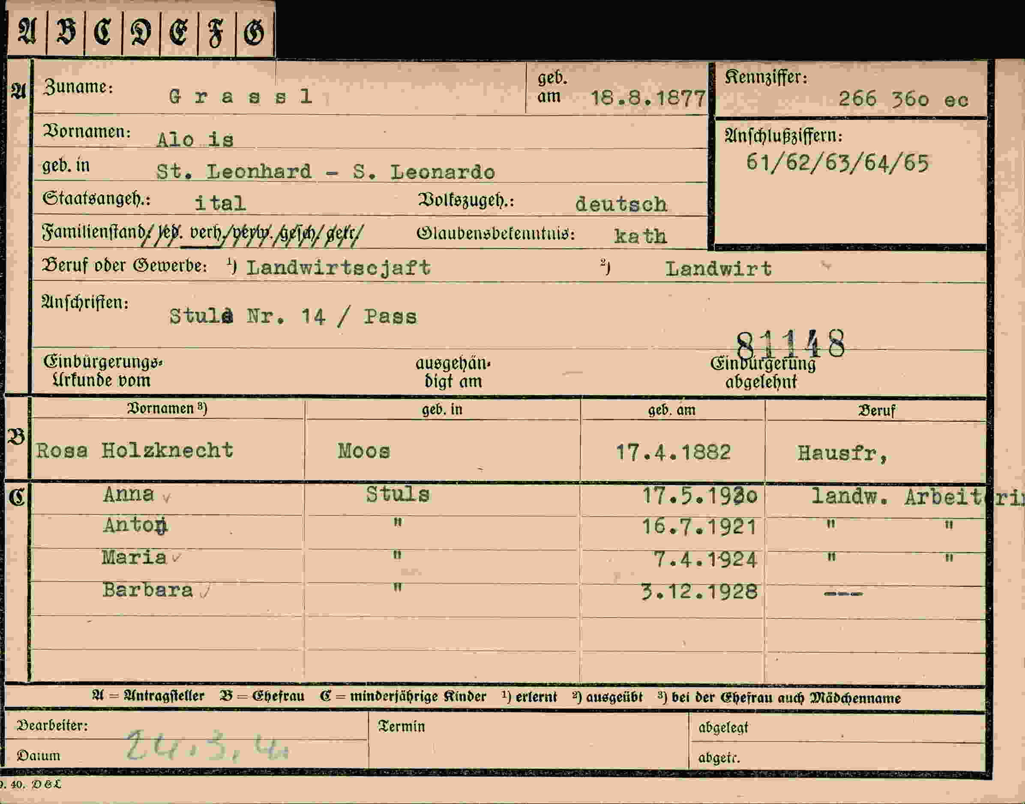The image size is (1025, 804).
Task: Click child name 'Anna'
Action: [x=129, y=494]
